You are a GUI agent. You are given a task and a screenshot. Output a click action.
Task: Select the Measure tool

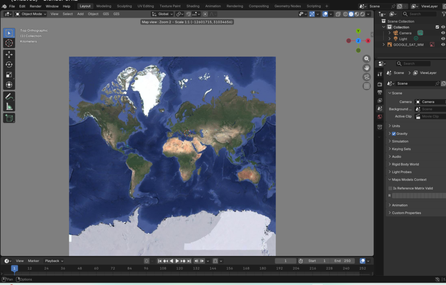pos(9,107)
